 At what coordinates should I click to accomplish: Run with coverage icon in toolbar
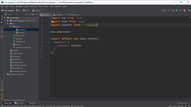180,11
